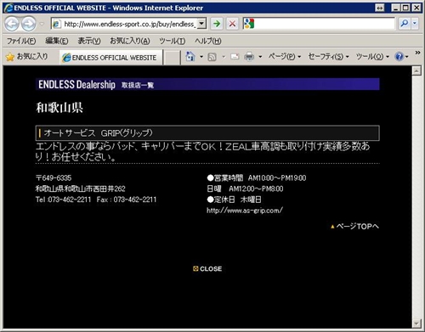Expand the Home button dropdown arrow
The width and height of the screenshot is (425, 332).
click(201, 57)
